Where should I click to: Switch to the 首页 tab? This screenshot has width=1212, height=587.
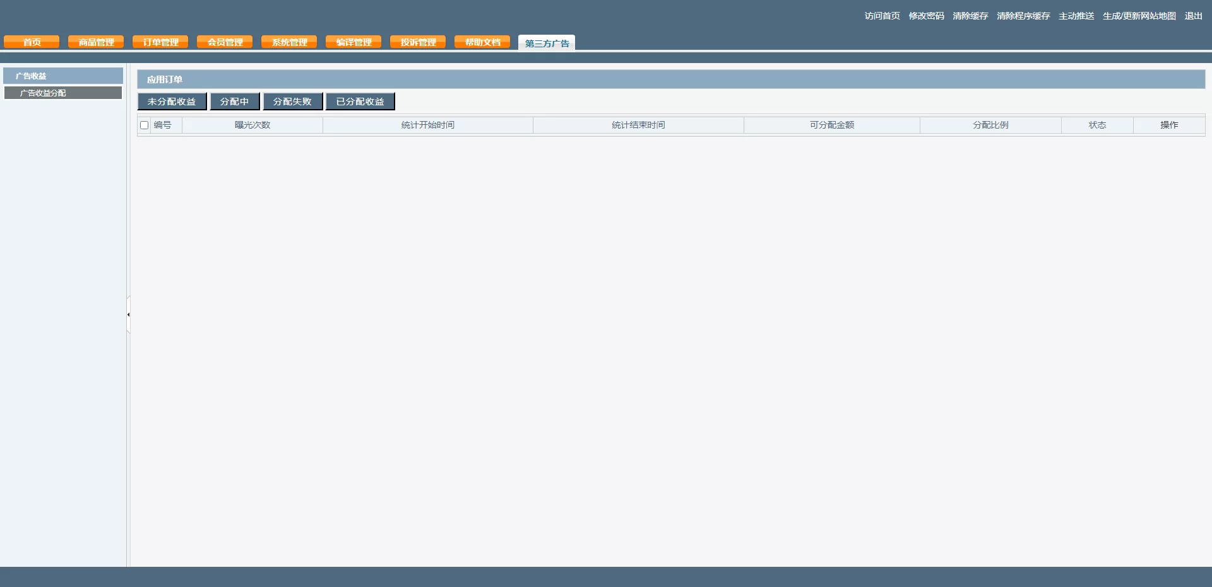point(32,42)
